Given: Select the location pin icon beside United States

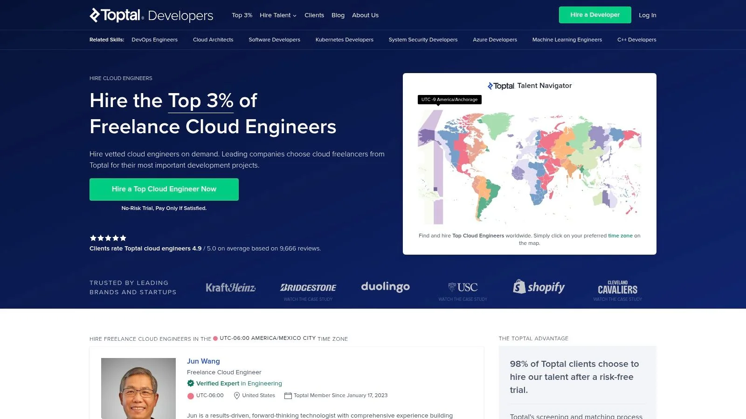Looking at the screenshot, I should point(237,395).
